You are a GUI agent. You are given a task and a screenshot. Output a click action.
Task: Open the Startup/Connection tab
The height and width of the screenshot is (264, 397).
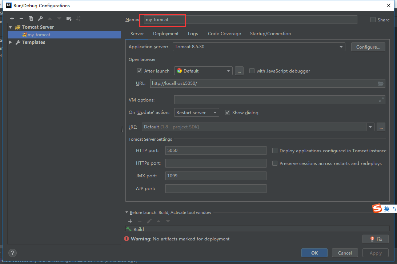click(270, 34)
